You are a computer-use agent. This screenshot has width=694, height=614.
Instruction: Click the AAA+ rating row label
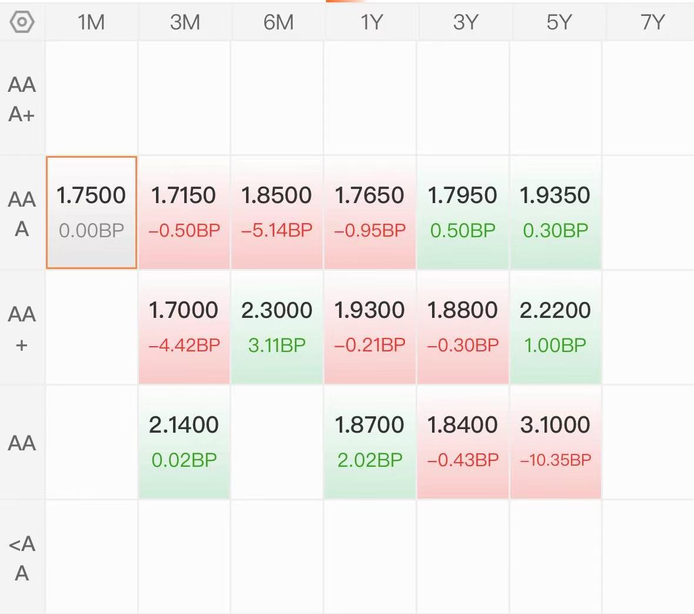point(22,99)
